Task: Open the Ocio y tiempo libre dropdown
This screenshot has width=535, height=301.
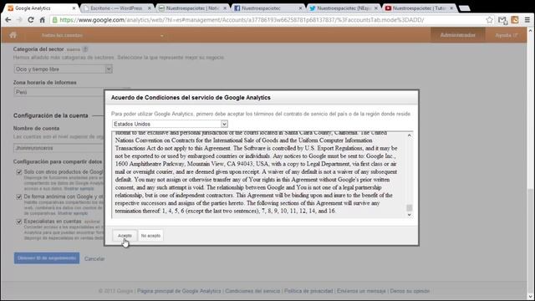Action: [64, 69]
